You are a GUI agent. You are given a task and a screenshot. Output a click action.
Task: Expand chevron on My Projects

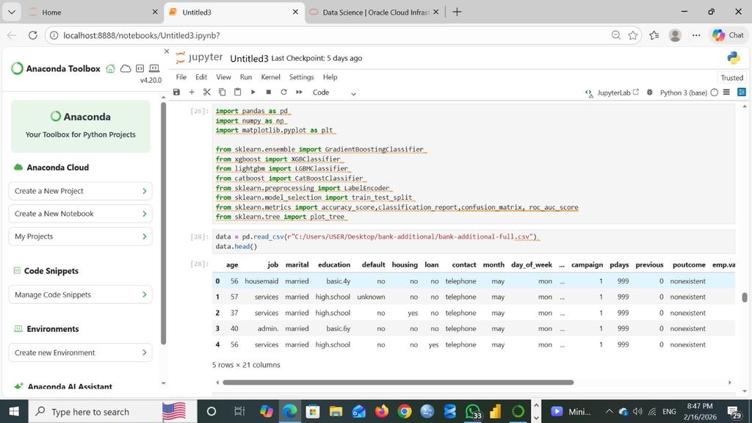click(145, 236)
